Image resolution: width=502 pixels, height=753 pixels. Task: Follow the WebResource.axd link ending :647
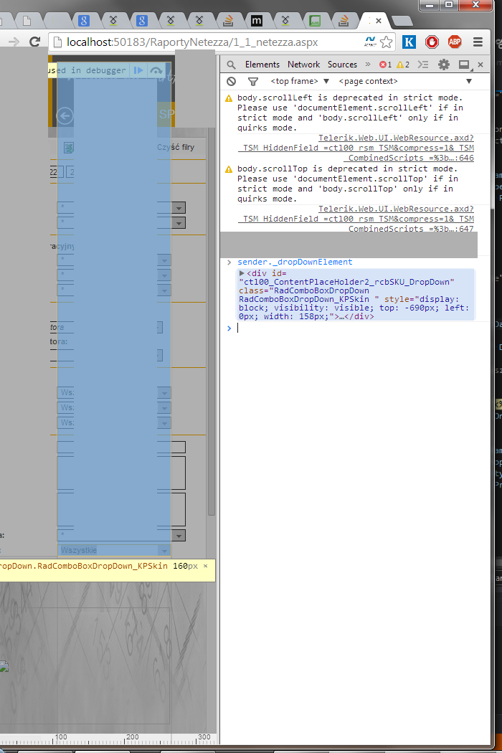tap(356, 219)
